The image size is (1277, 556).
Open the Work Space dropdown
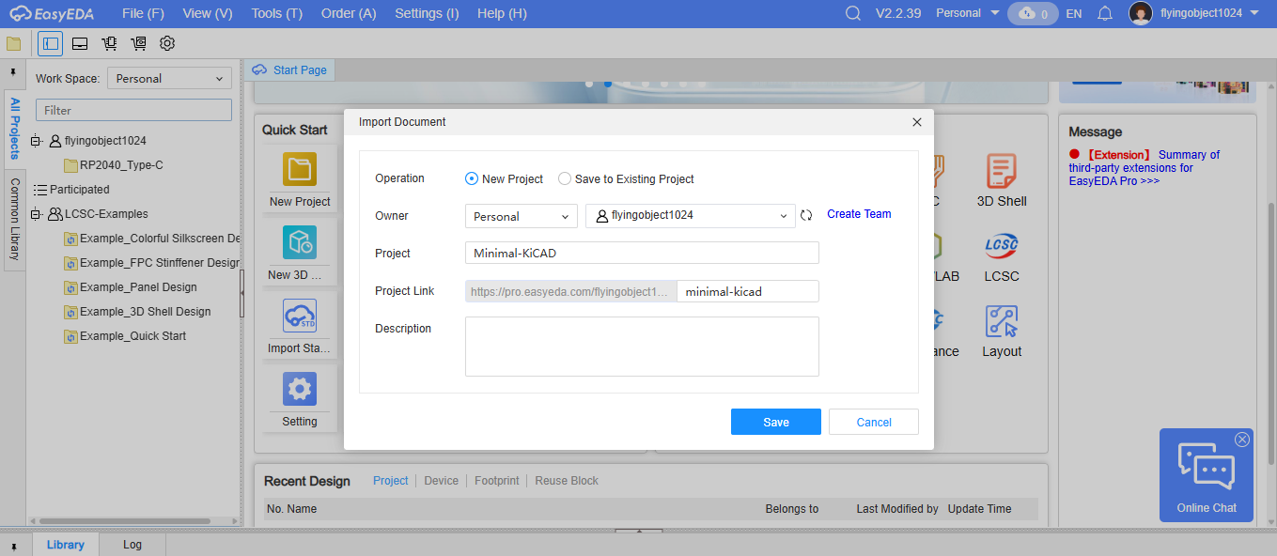(x=169, y=79)
